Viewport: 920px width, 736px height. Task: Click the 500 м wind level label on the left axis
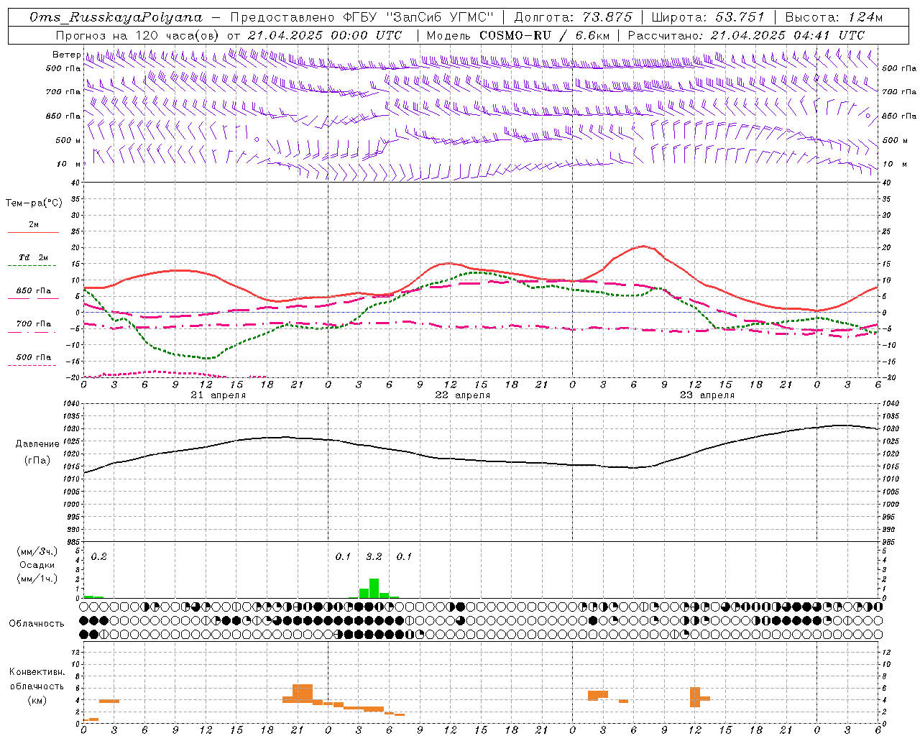[68, 140]
